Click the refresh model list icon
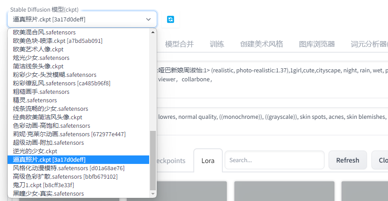388x201 pixels. click(x=171, y=19)
